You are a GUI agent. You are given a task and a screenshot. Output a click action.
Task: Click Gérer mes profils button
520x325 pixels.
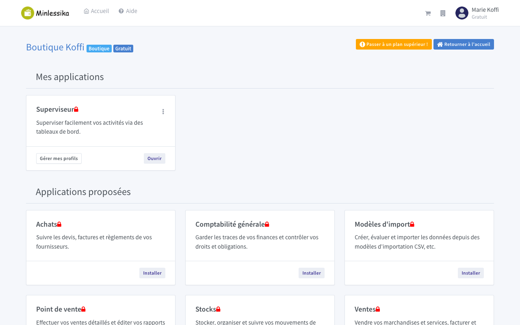click(x=59, y=158)
